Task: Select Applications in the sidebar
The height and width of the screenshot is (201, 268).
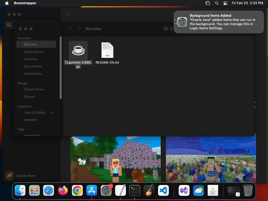Action: (x=36, y=52)
